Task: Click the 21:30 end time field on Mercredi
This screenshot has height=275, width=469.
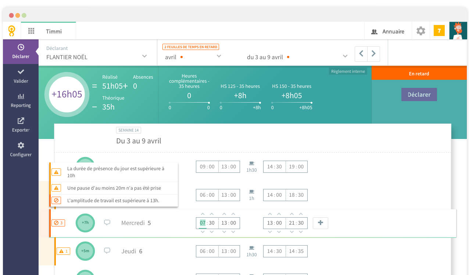Action: click(x=296, y=223)
